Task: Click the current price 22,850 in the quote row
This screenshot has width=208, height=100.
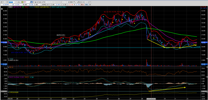Action: [x=5, y=5]
